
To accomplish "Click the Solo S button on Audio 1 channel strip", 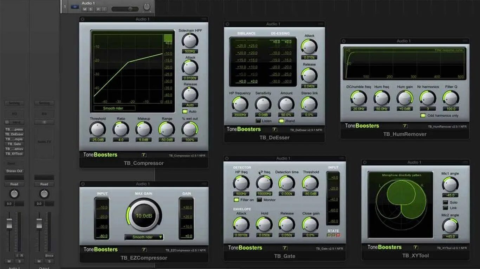I will click(19, 261).
